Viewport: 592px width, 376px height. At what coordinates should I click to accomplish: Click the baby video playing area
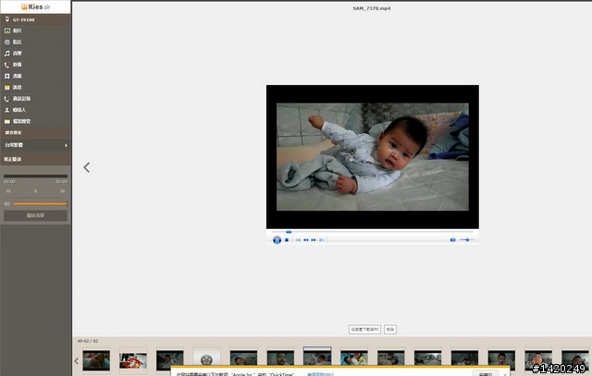tap(373, 157)
